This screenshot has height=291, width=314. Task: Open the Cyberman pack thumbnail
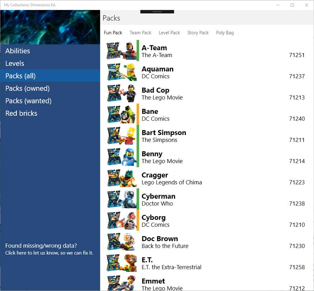point(121,199)
